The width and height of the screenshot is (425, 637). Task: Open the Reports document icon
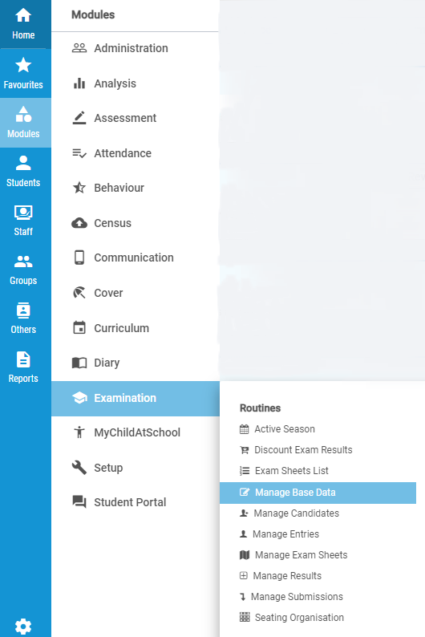[x=23, y=359]
